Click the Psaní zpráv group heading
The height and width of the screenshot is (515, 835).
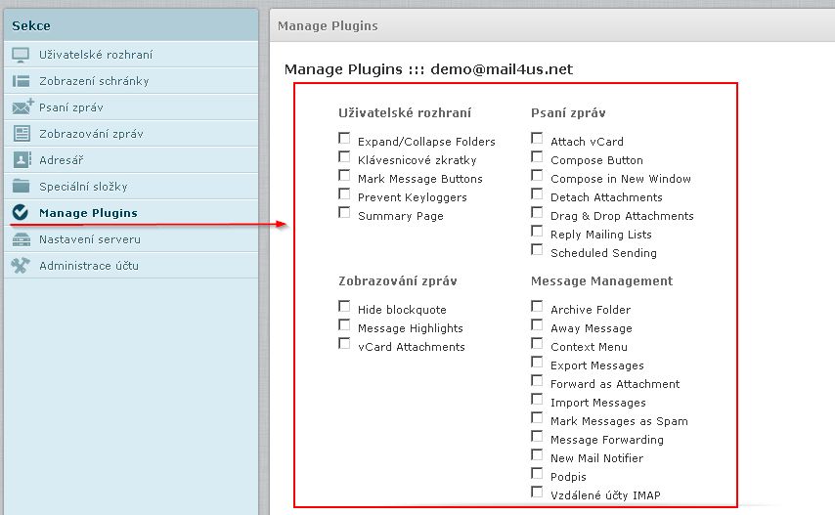click(568, 112)
